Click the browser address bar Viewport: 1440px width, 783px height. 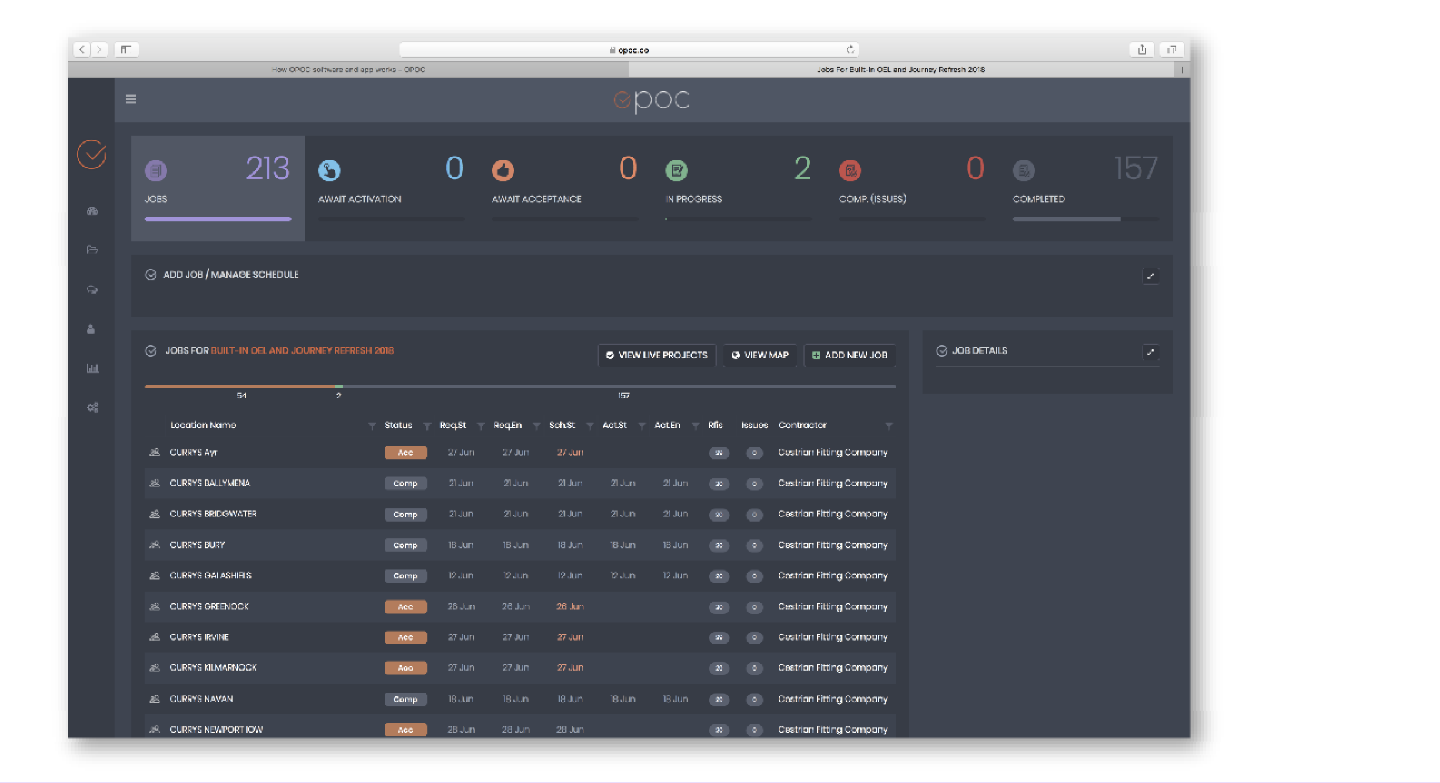(629, 49)
